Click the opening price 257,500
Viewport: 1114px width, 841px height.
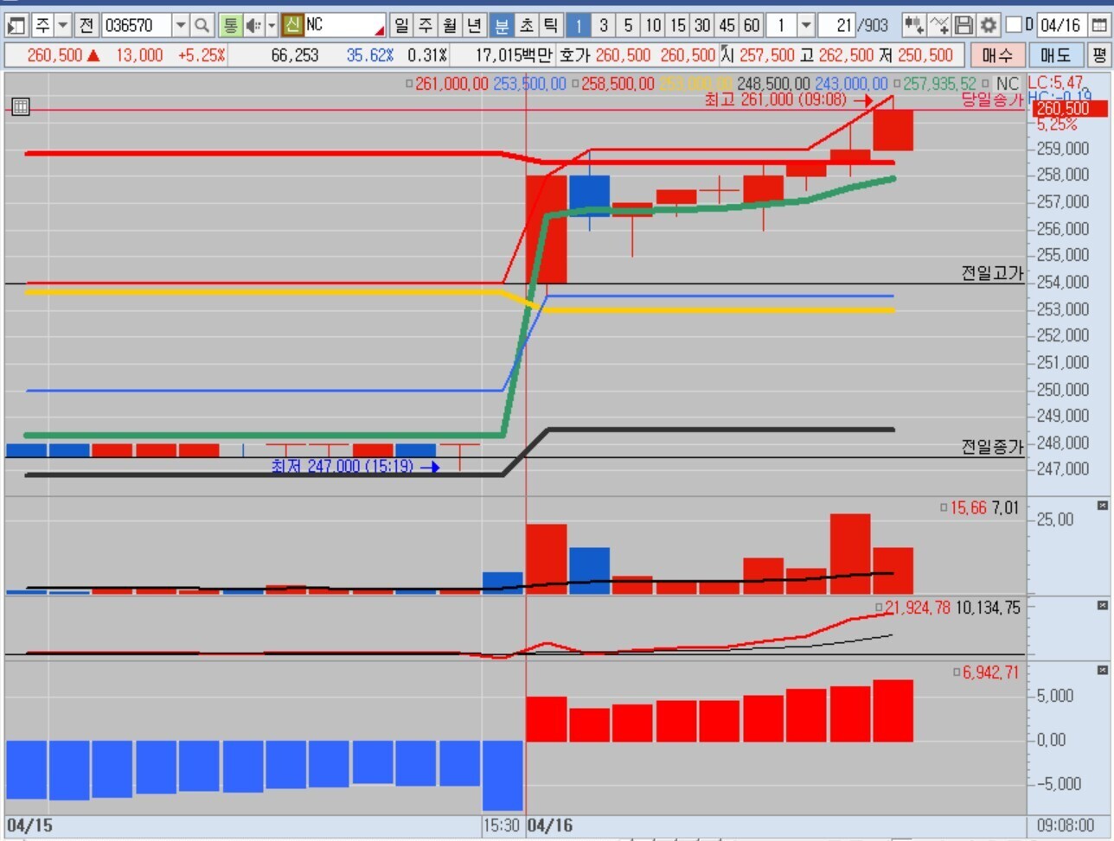(767, 55)
